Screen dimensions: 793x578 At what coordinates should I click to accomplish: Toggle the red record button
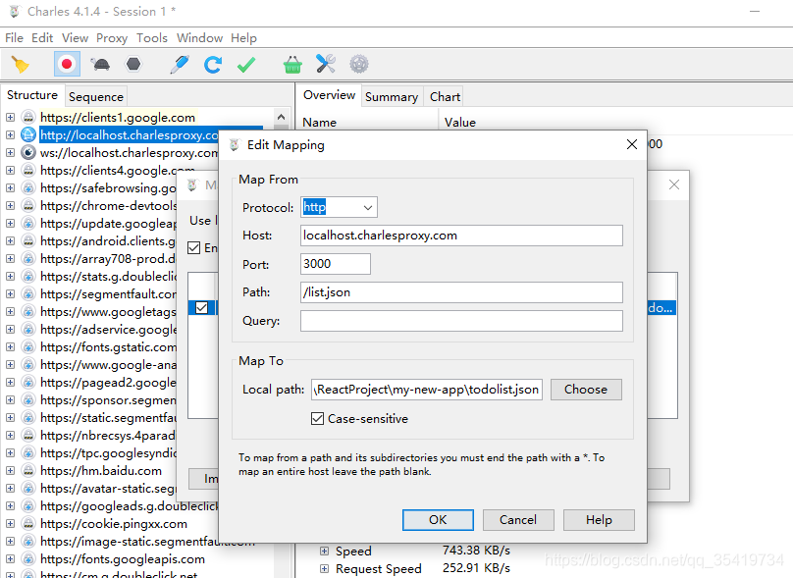click(x=67, y=64)
